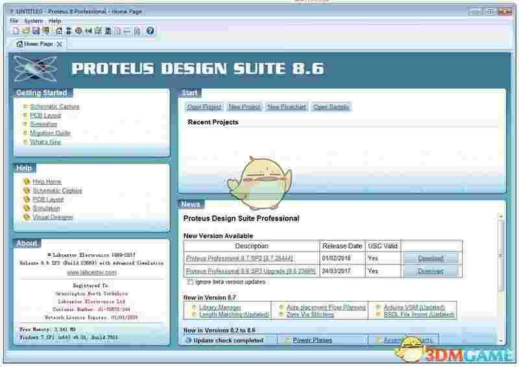Click Download for the 8.7 SP2 row

(x=430, y=258)
